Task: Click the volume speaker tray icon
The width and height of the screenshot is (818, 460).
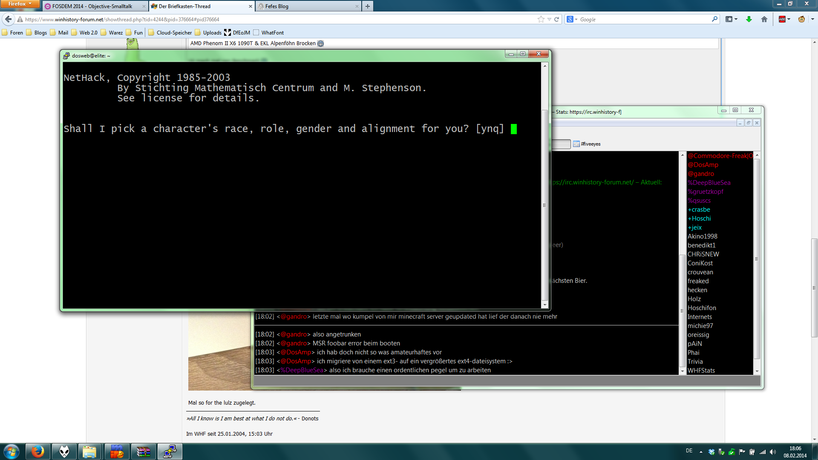Action: point(773,452)
